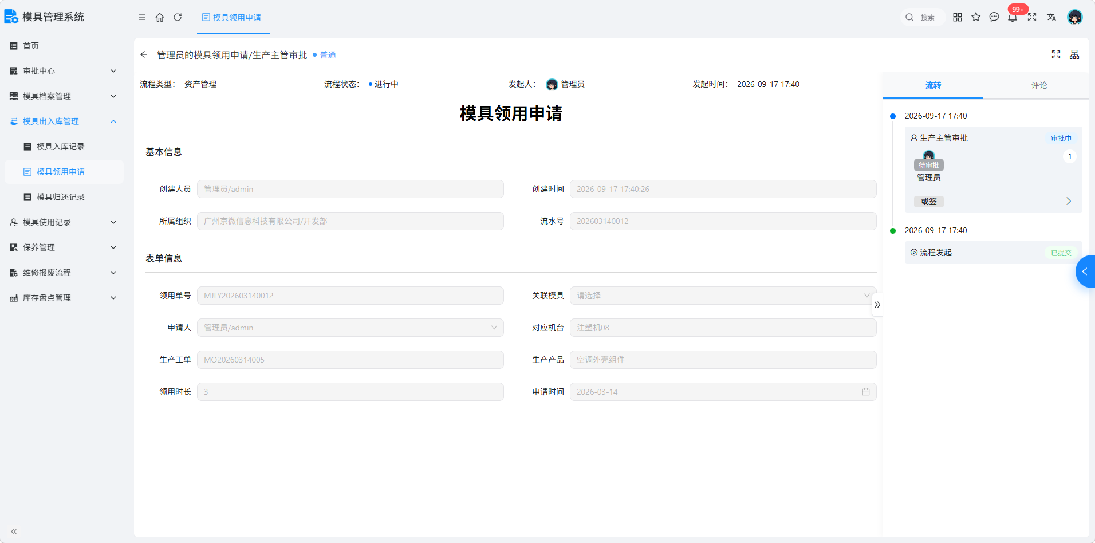The width and height of the screenshot is (1095, 543).
Task: Expand the 维修报废流程 menu
Action: coord(64,273)
